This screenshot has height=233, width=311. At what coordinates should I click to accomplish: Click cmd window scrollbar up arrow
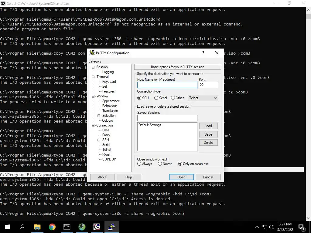coord(309,9)
